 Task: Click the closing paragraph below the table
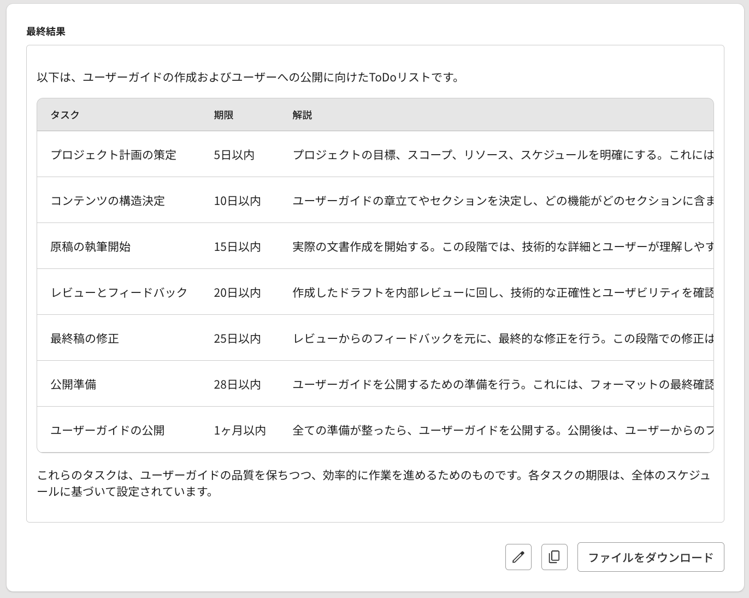374,483
